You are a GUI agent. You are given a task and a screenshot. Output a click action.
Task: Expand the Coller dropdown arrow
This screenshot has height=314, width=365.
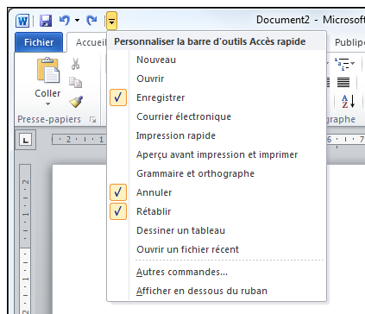pos(47,104)
